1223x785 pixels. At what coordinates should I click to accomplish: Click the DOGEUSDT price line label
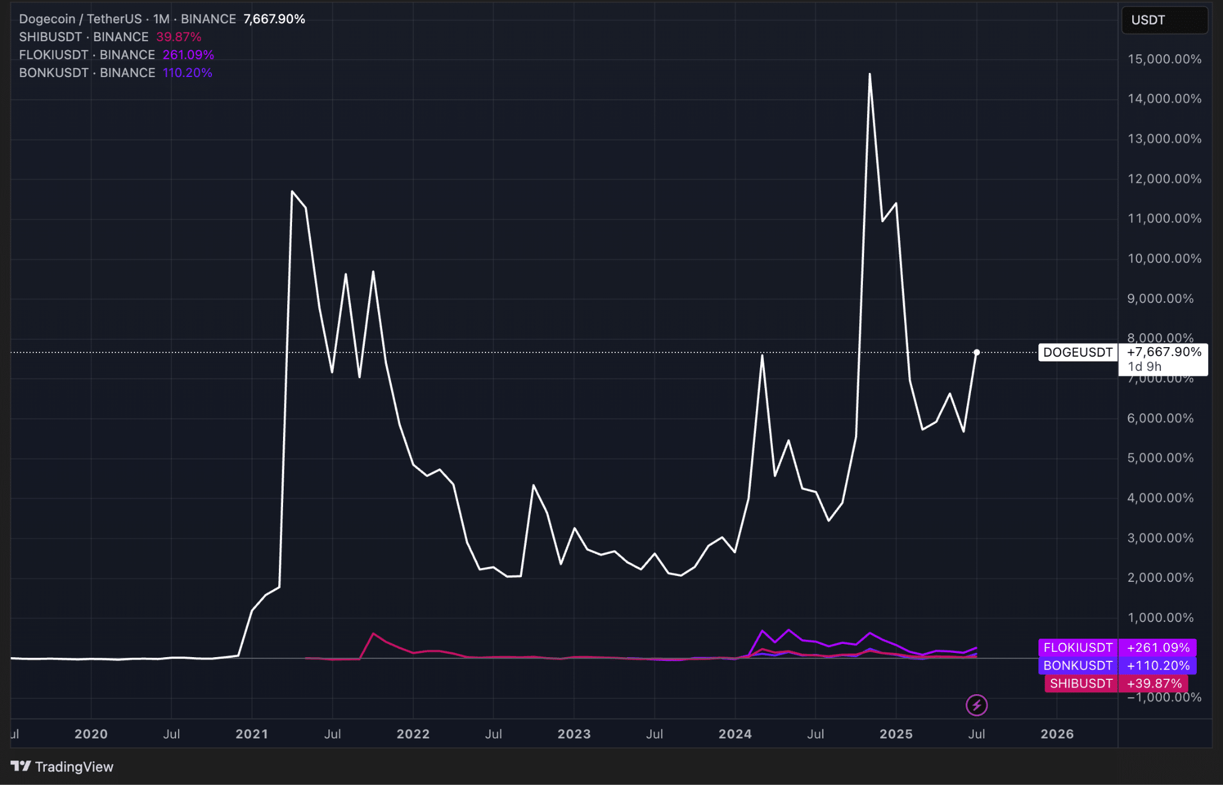point(1078,352)
